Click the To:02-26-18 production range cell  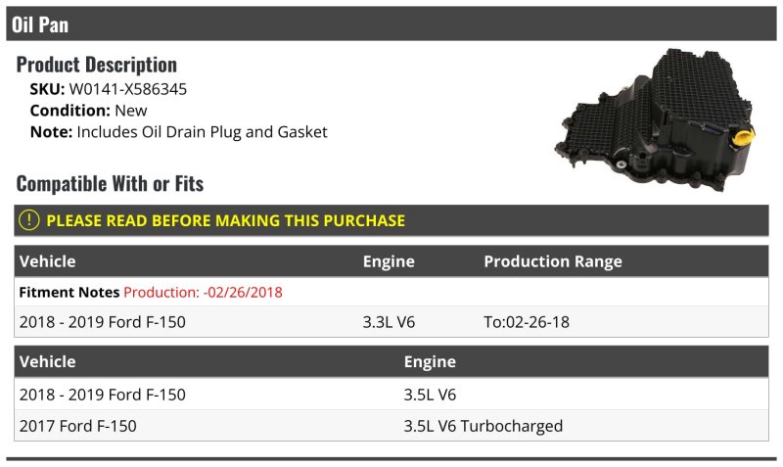pyautogui.click(x=527, y=322)
